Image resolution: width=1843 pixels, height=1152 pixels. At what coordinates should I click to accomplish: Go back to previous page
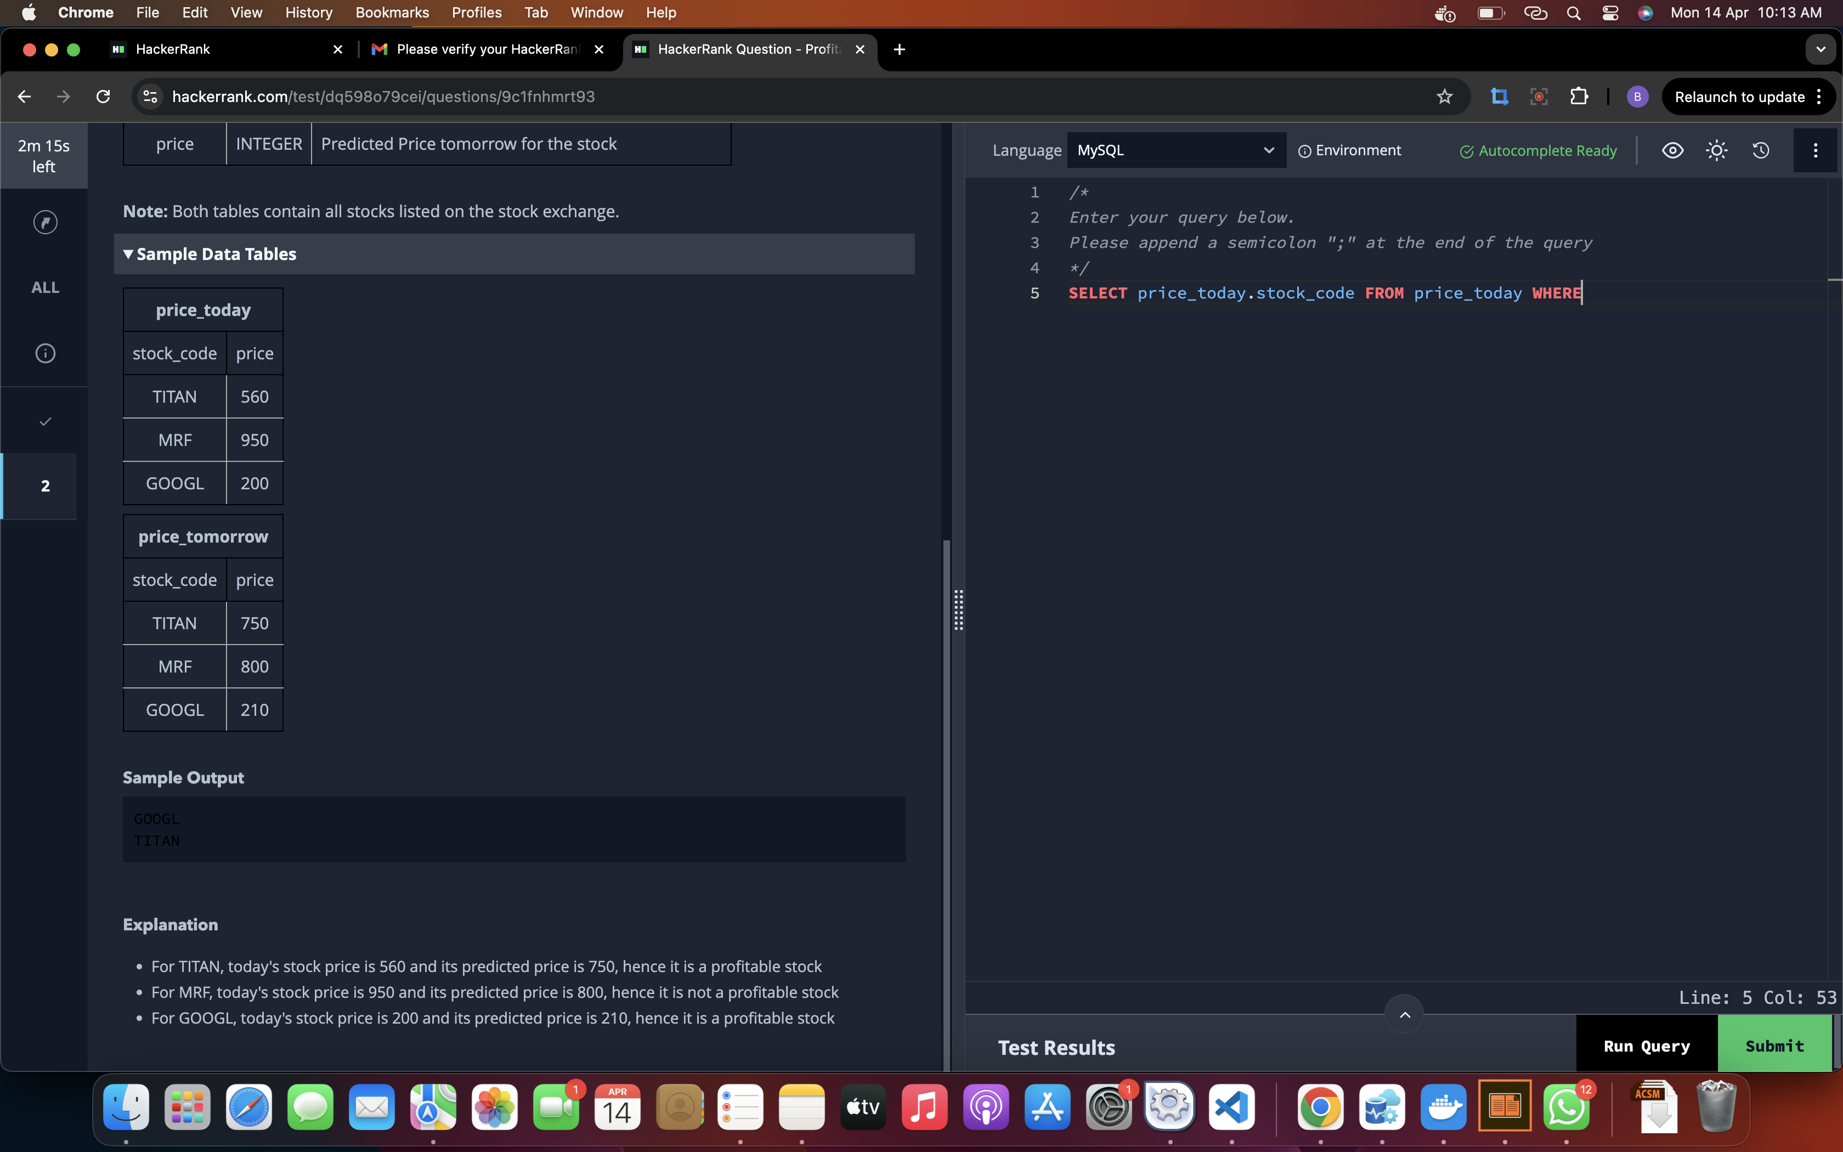[x=24, y=96]
